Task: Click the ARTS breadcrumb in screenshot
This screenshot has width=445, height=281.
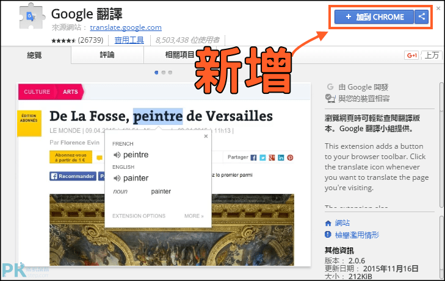Action: click(70, 92)
